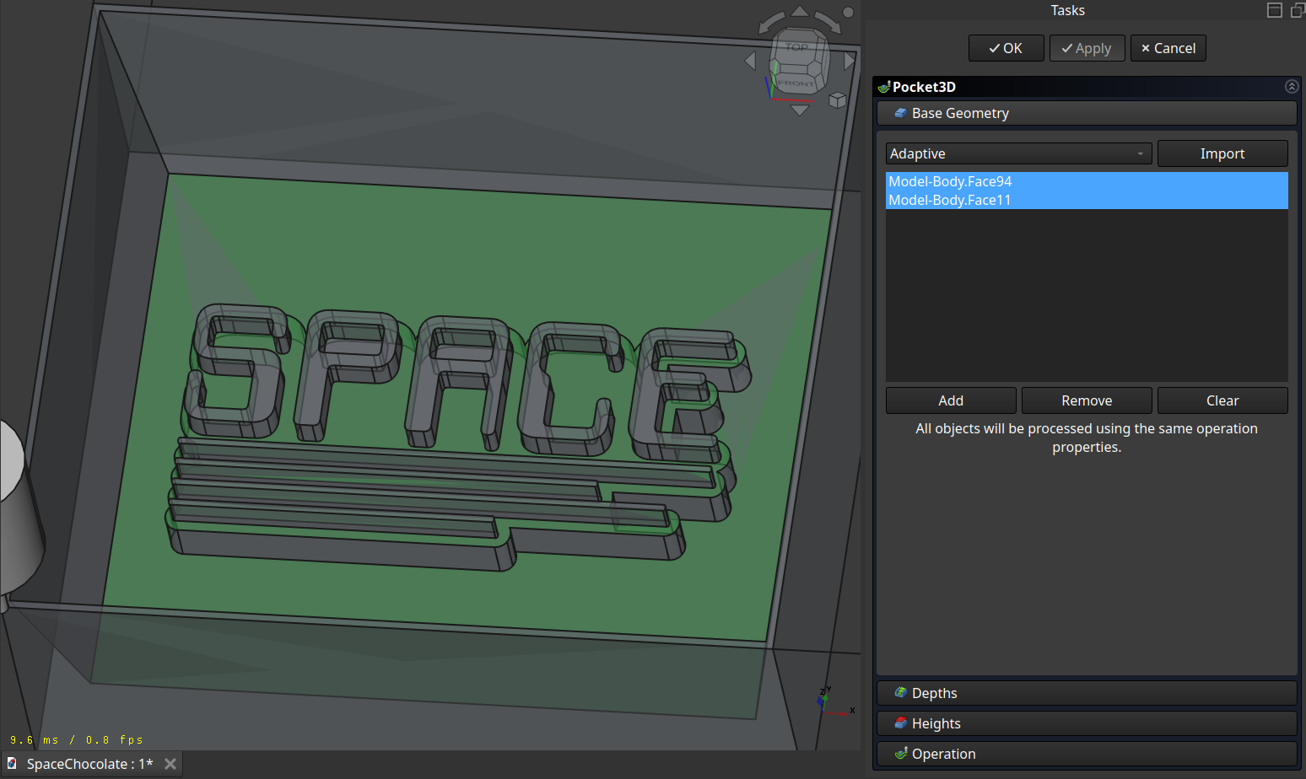1306x779 pixels.
Task: Rotate view down with navigation cube down arrow
Action: coord(800,110)
